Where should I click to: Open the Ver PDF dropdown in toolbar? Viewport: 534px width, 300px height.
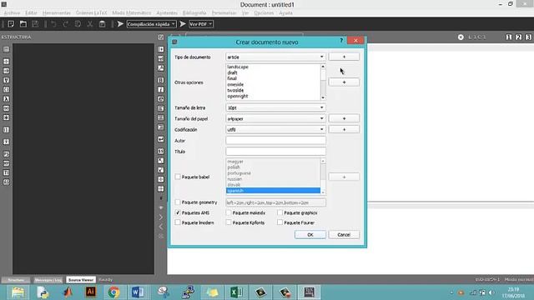(201, 24)
